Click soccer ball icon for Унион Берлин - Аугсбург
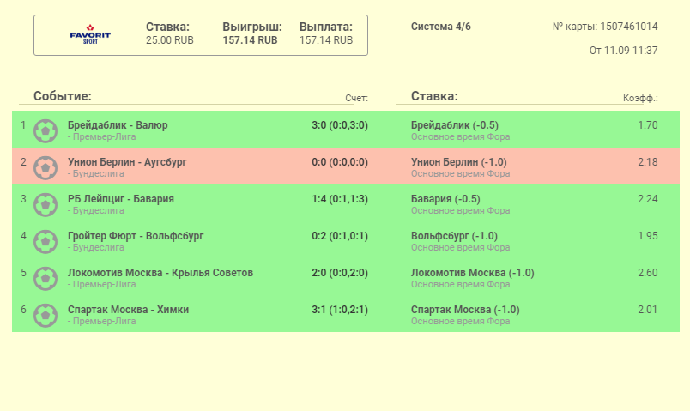This screenshot has height=411, width=690. [x=45, y=168]
